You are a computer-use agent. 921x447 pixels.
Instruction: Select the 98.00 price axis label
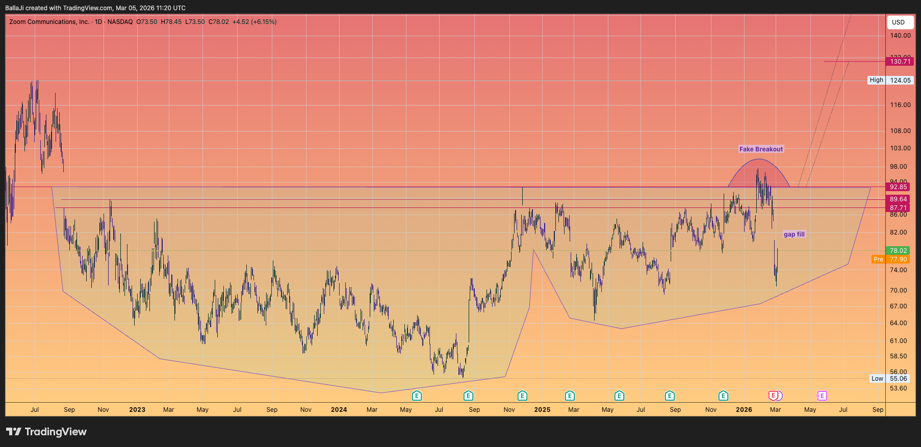click(899, 167)
